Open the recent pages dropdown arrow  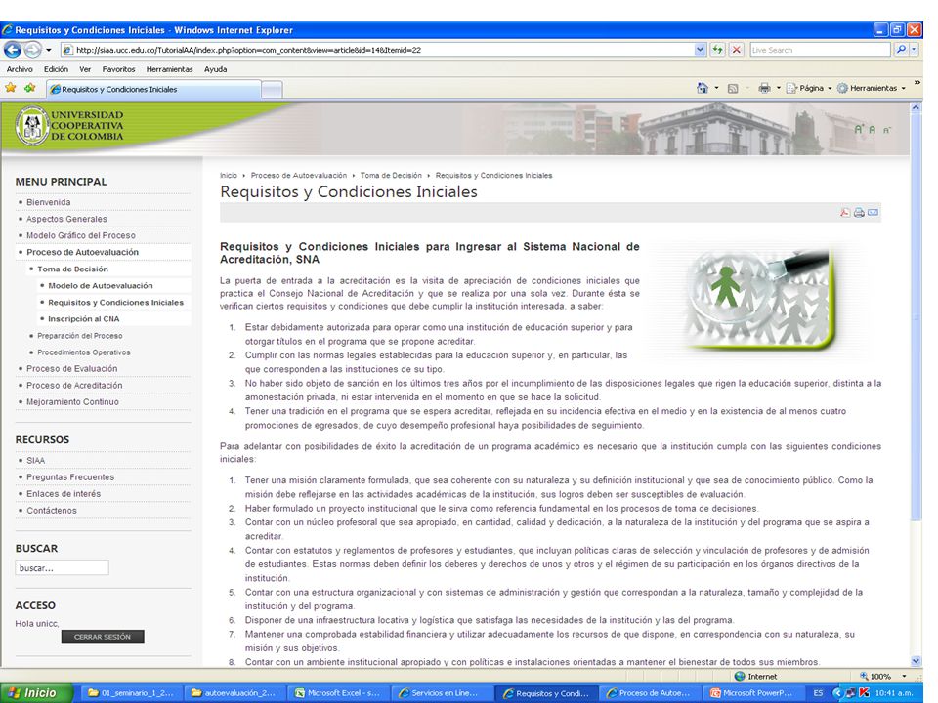pyautogui.click(x=49, y=50)
